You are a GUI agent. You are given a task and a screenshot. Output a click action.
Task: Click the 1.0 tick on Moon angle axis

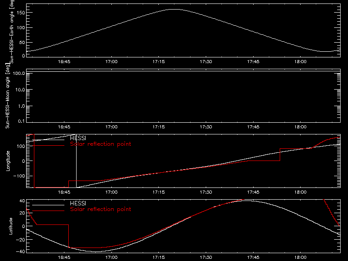21,106
